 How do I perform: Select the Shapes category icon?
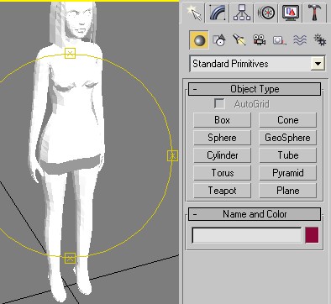[x=218, y=40]
